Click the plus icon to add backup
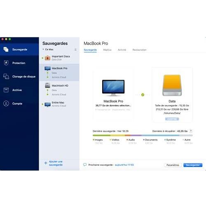 pyautogui.click(x=46, y=163)
